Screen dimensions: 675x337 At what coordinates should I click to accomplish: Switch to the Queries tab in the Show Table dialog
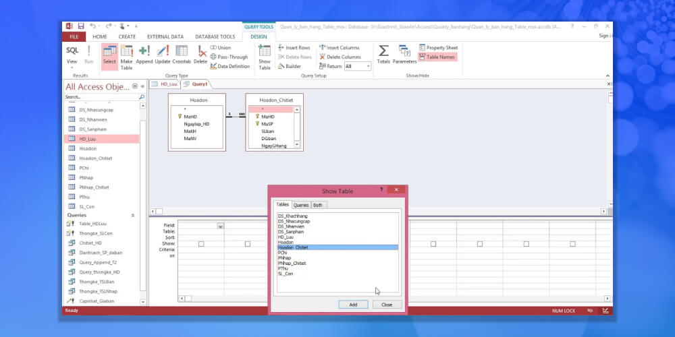pyautogui.click(x=301, y=205)
